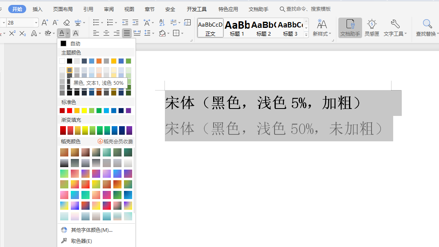Open the 页面布局 tab
Screen dimensions: 439x247
coord(63,9)
